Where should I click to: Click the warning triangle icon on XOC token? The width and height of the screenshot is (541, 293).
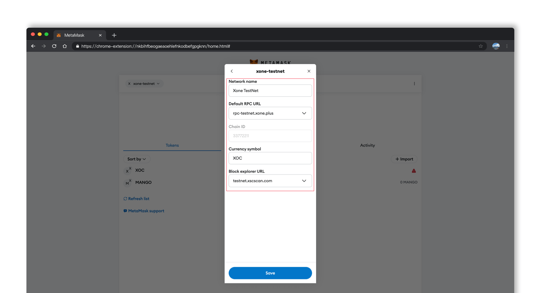(414, 170)
